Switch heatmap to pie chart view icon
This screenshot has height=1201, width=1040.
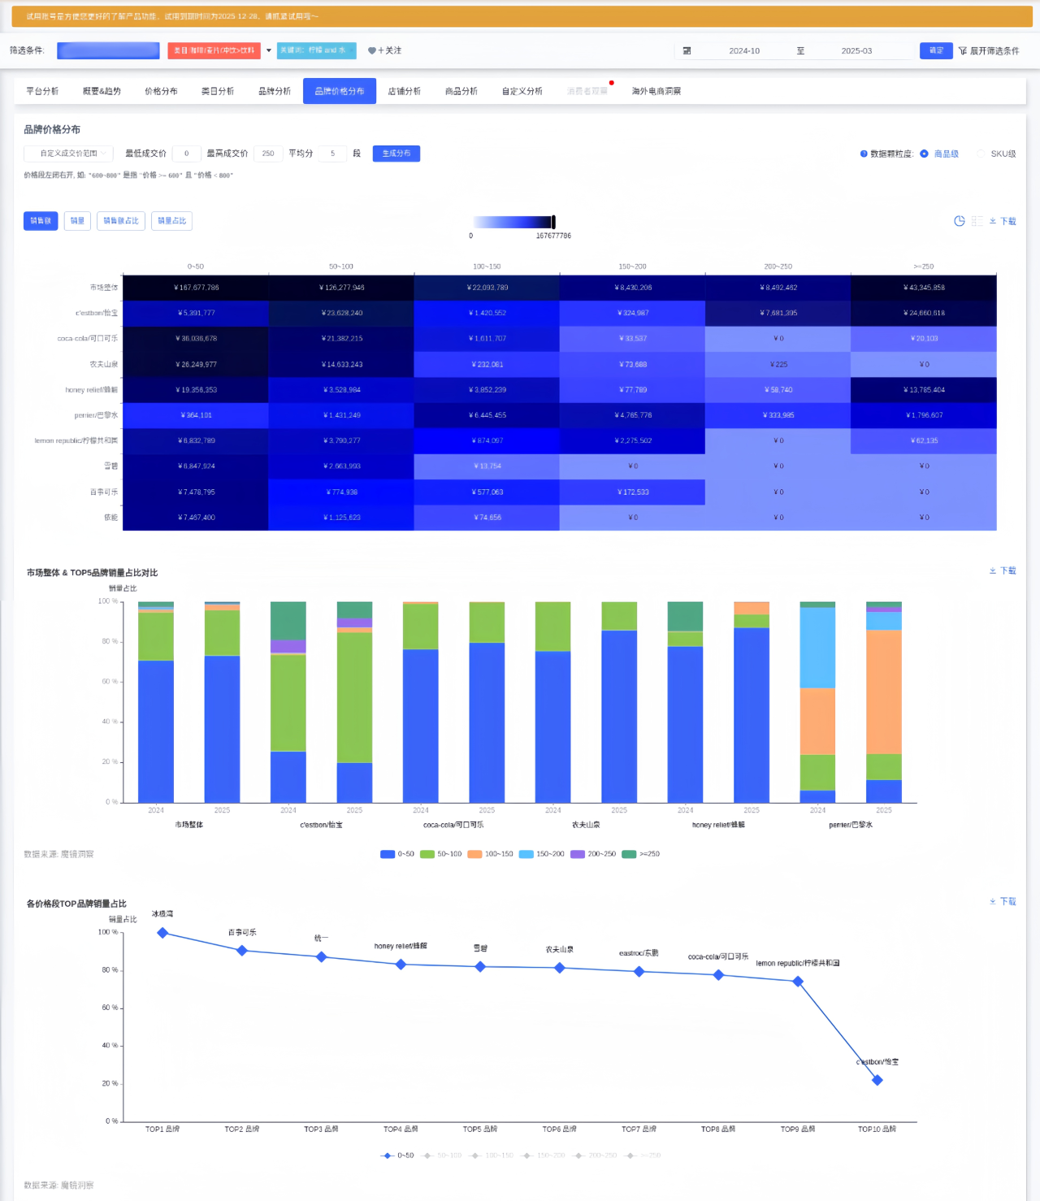tap(960, 221)
